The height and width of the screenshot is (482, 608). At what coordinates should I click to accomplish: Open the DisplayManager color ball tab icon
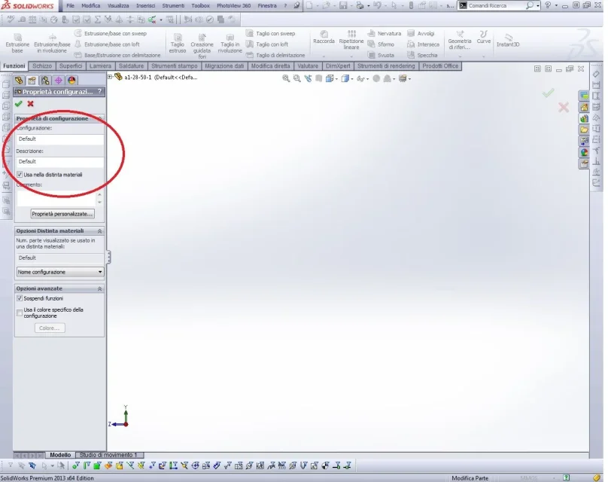click(x=71, y=80)
